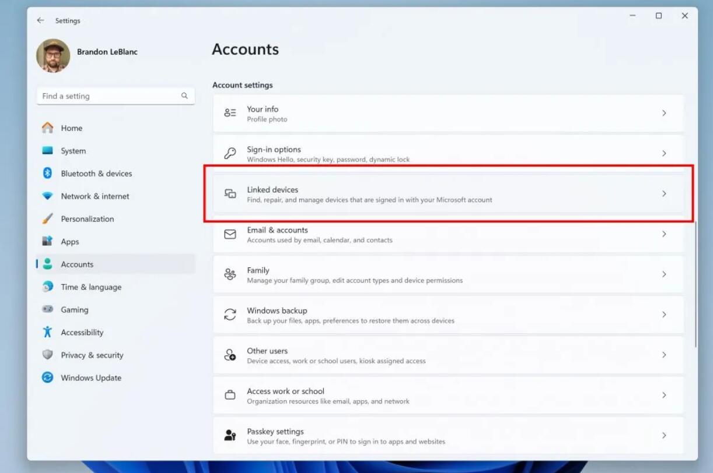713x473 pixels.
Task: Select System in the sidebar
Action: point(73,151)
